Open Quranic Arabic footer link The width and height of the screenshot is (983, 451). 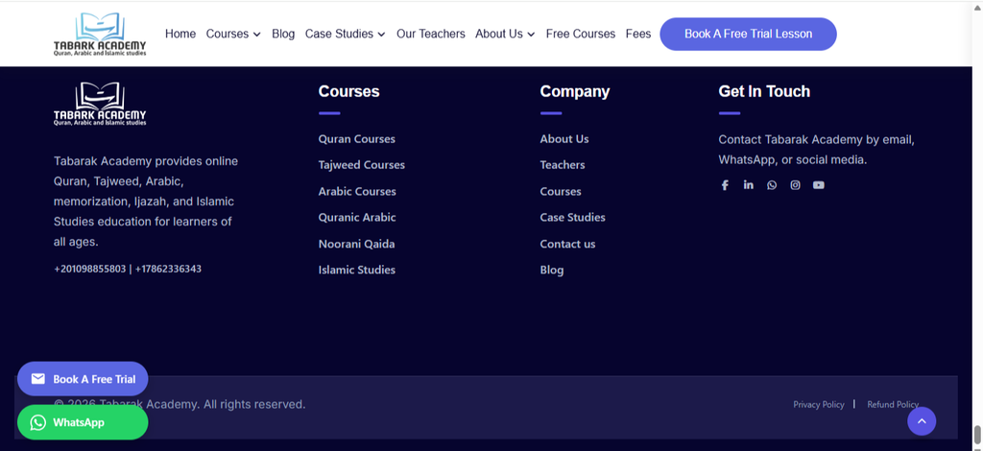(x=357, y=218)
